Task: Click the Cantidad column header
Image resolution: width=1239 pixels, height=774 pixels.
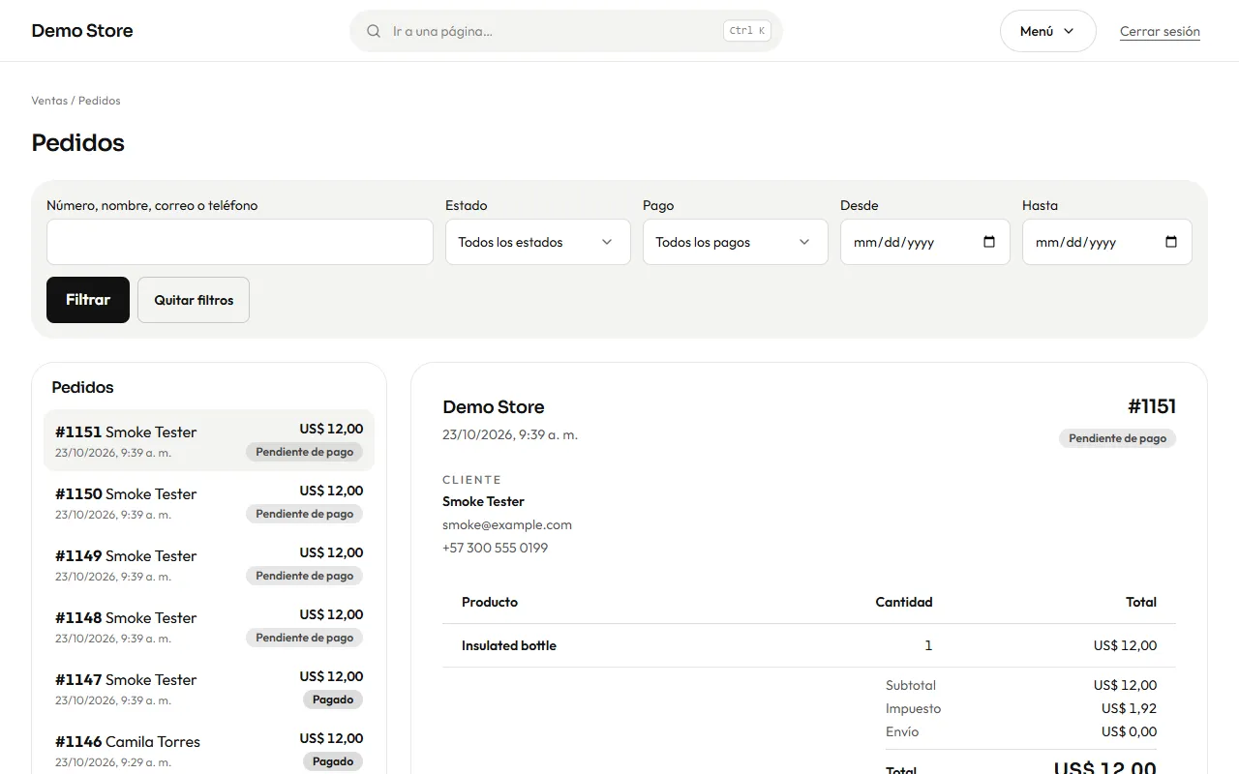Action: coord(904,602)
